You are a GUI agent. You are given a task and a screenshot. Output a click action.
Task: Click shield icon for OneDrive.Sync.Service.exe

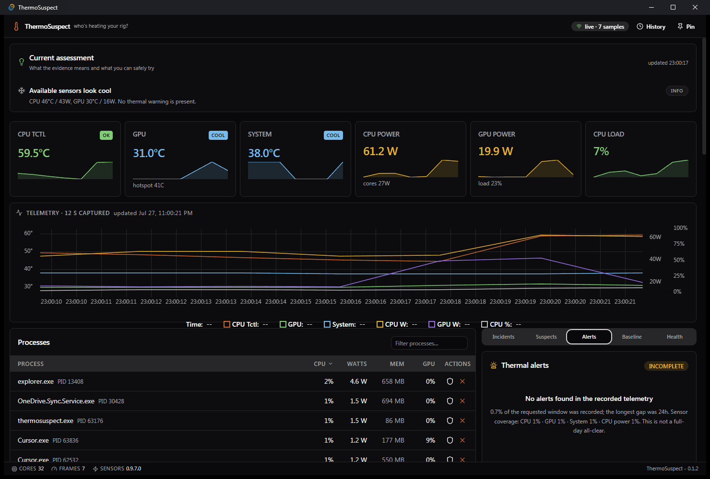pos(450,401)
